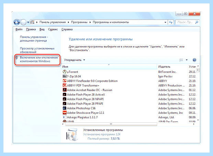The height and width of the screenshot is (156, 213).
Task: Click the Forward navigation arrow button
Action: 23,22
